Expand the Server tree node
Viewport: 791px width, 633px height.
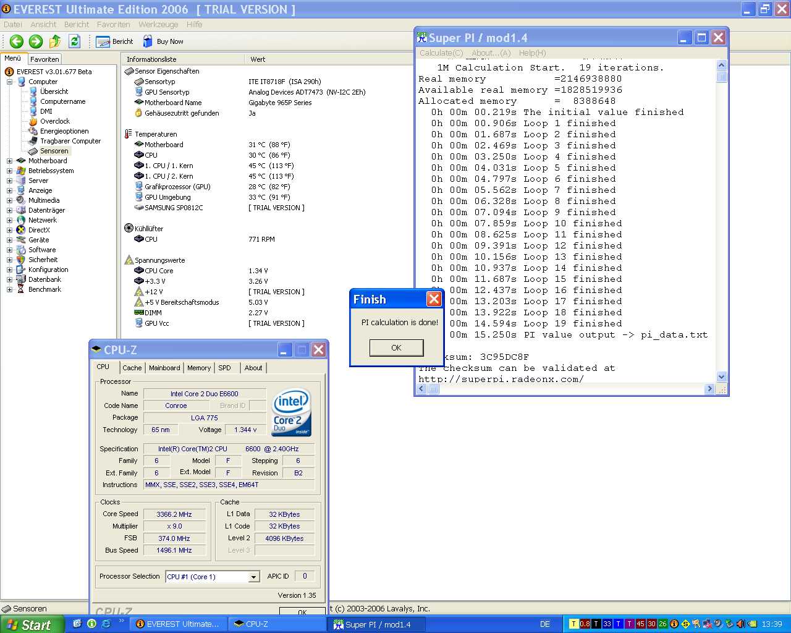[10, 181]
